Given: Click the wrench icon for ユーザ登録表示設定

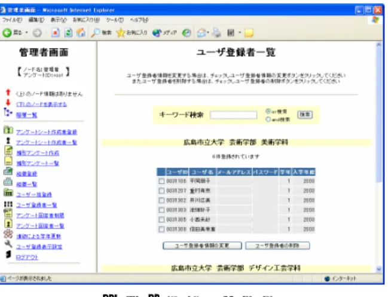Looking at the screenshot, I should (x=8, y=244).
